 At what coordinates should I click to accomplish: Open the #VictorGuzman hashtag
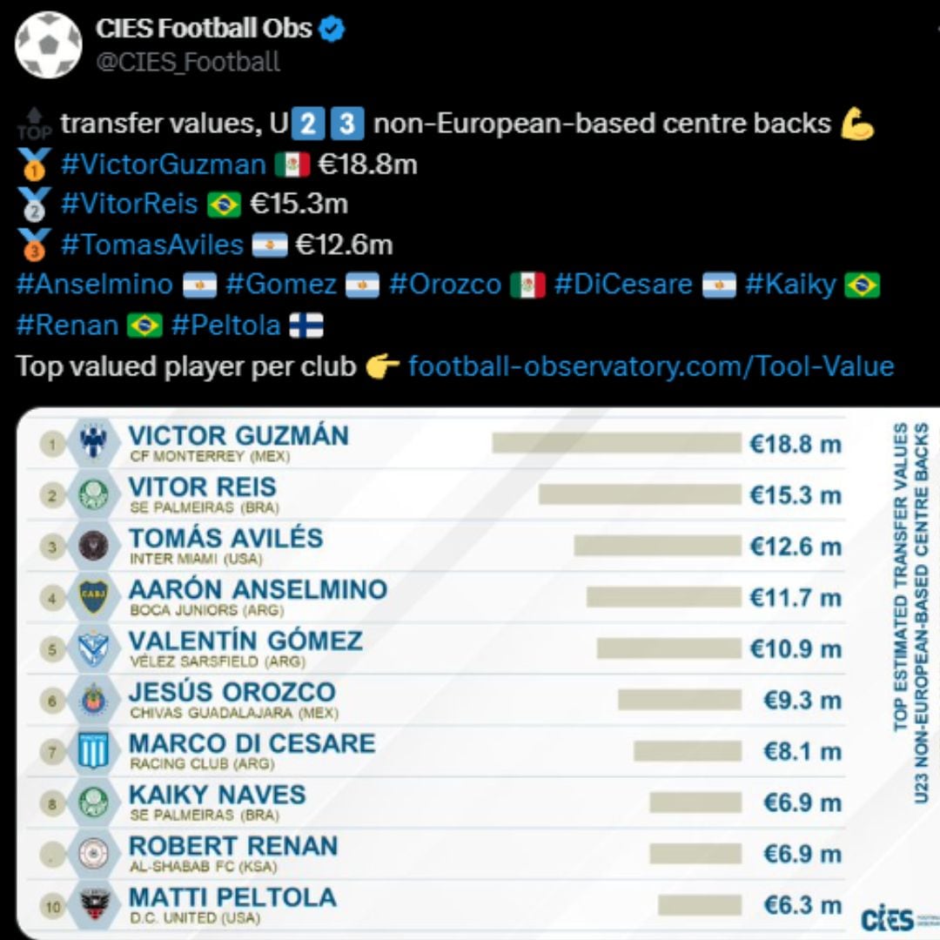pyautogui.click(x=163, y=164)
